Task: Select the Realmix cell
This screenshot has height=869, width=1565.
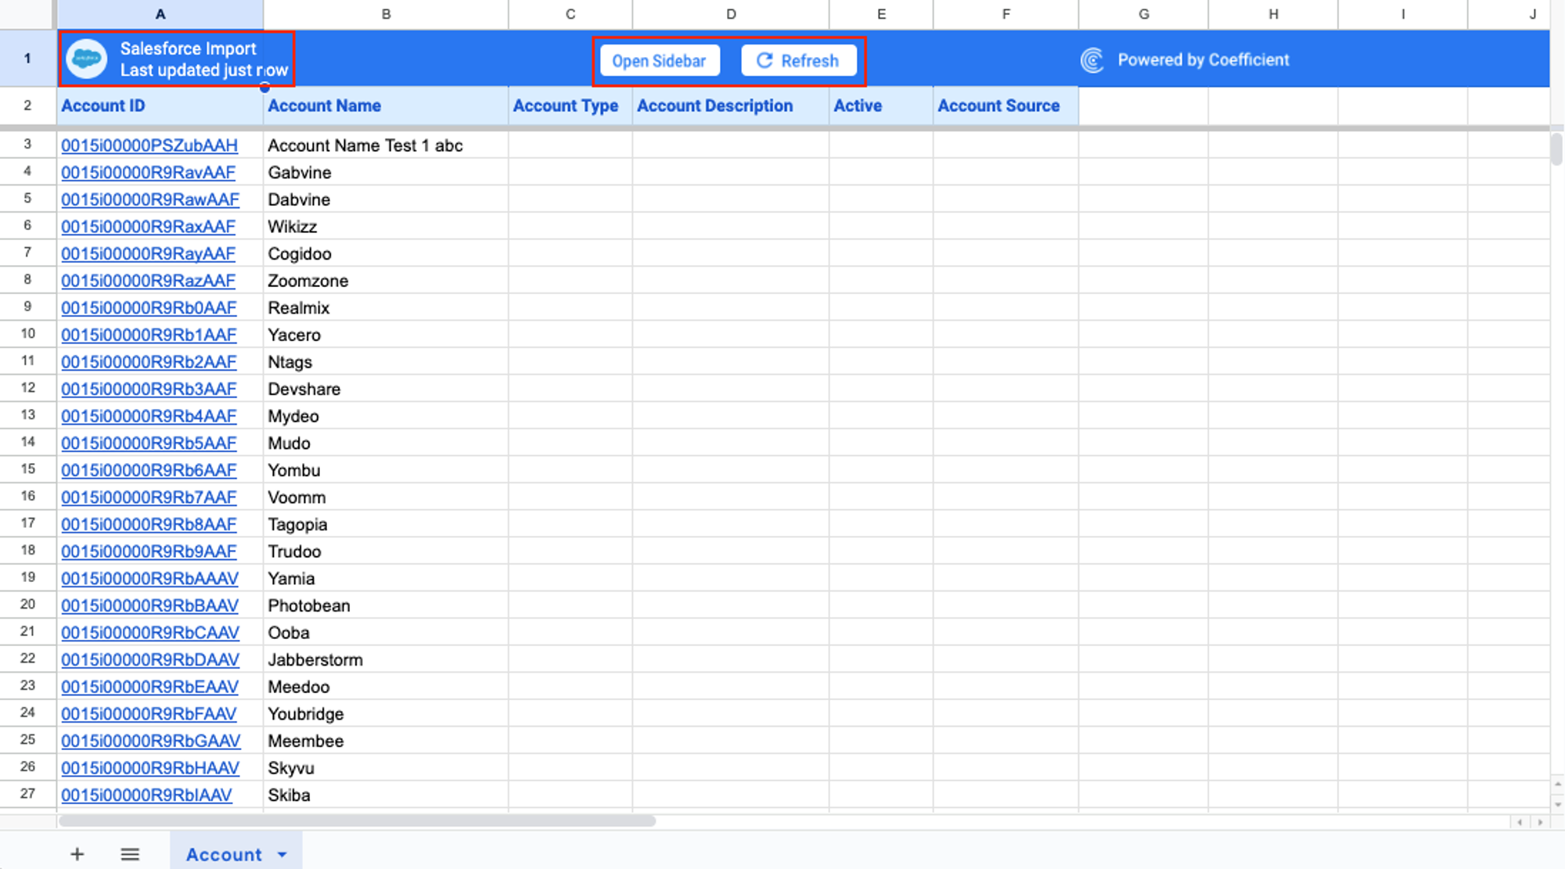Action: pyautogui.click(x=386, y=308)
